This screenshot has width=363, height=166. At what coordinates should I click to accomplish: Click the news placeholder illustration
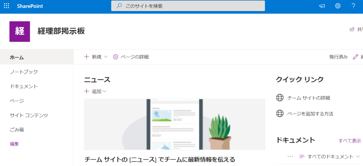tap(174, 124)
